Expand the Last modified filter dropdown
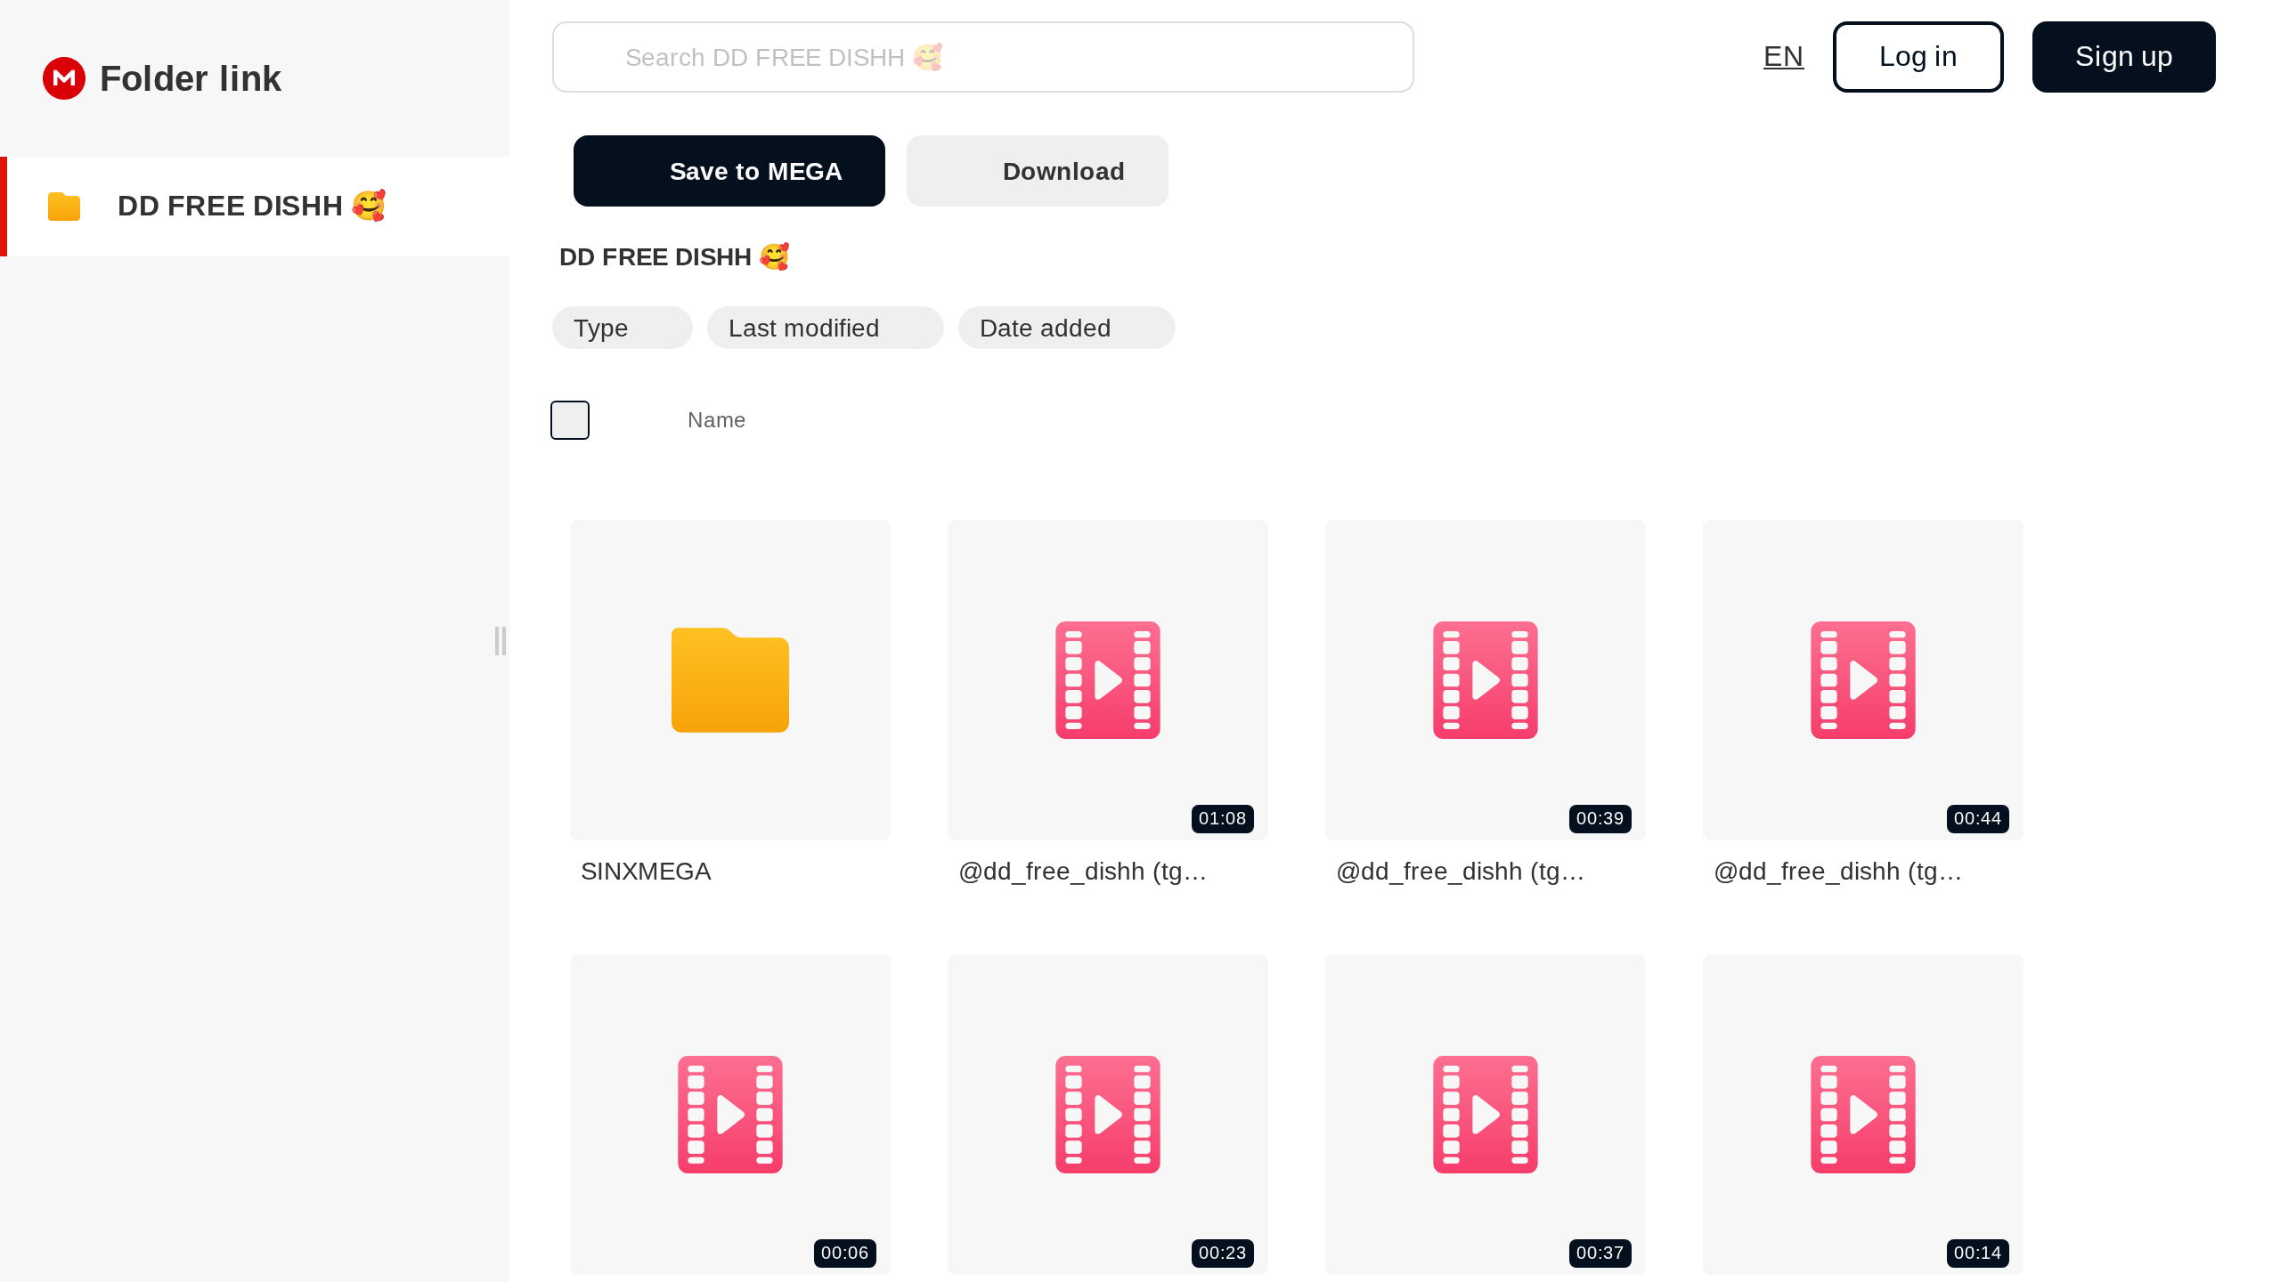This screenshot has width=2280, height=1282. [x=825, y=328]
